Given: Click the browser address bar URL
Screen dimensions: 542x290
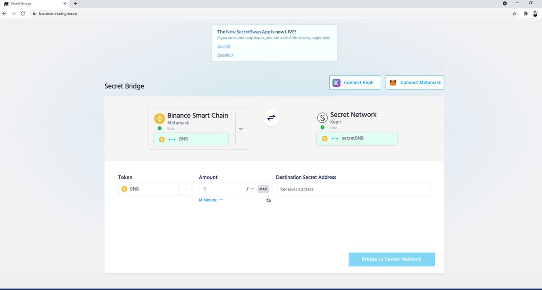Looking at the screenshot, I should tap(58, 14).
